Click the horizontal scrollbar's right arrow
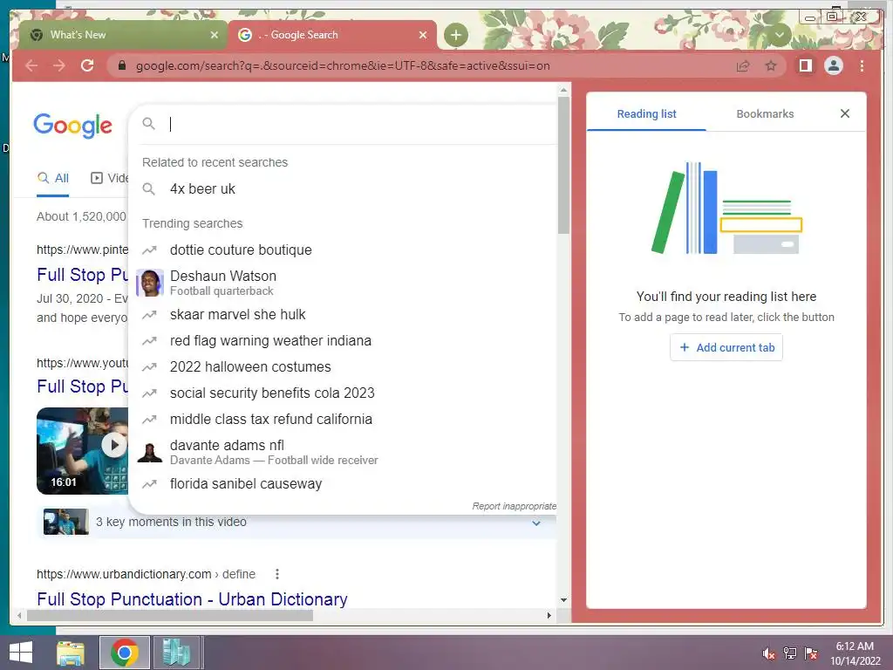 [x=549, y=615]
